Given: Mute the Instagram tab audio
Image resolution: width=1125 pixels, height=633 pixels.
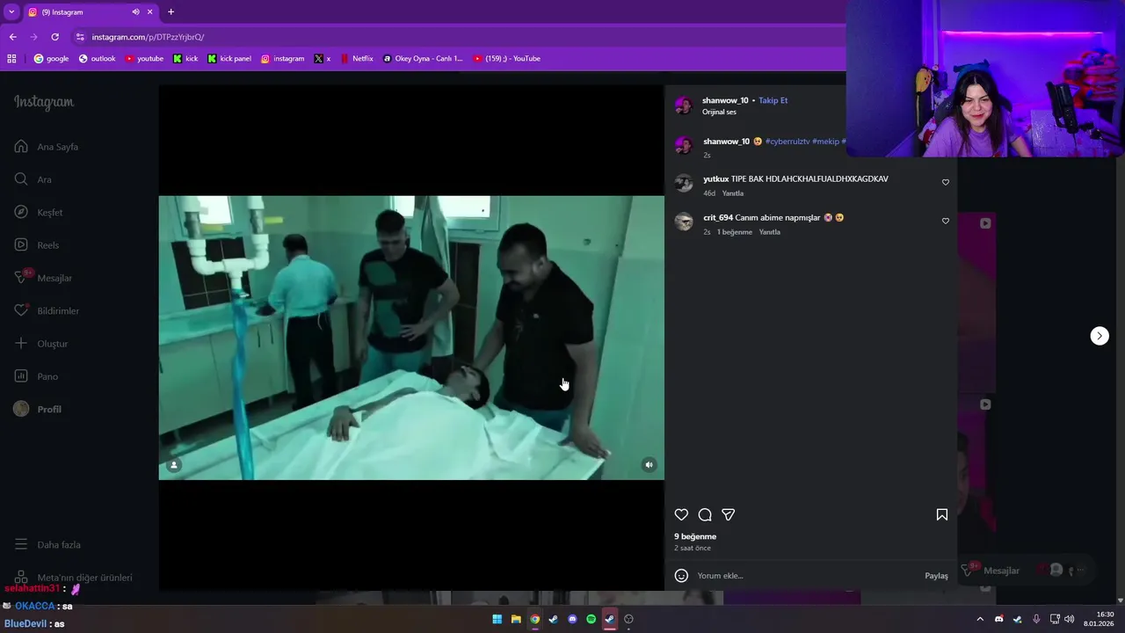Looking at the screenshot, I should pyautogui.click(x=135, y=12).
